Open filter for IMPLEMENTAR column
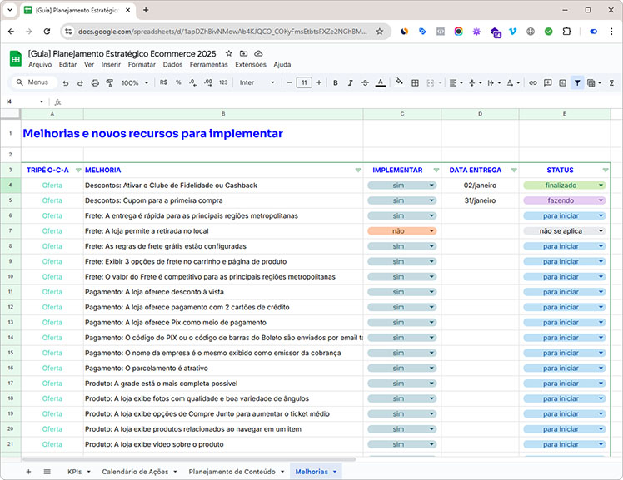 tap(436, 171)
